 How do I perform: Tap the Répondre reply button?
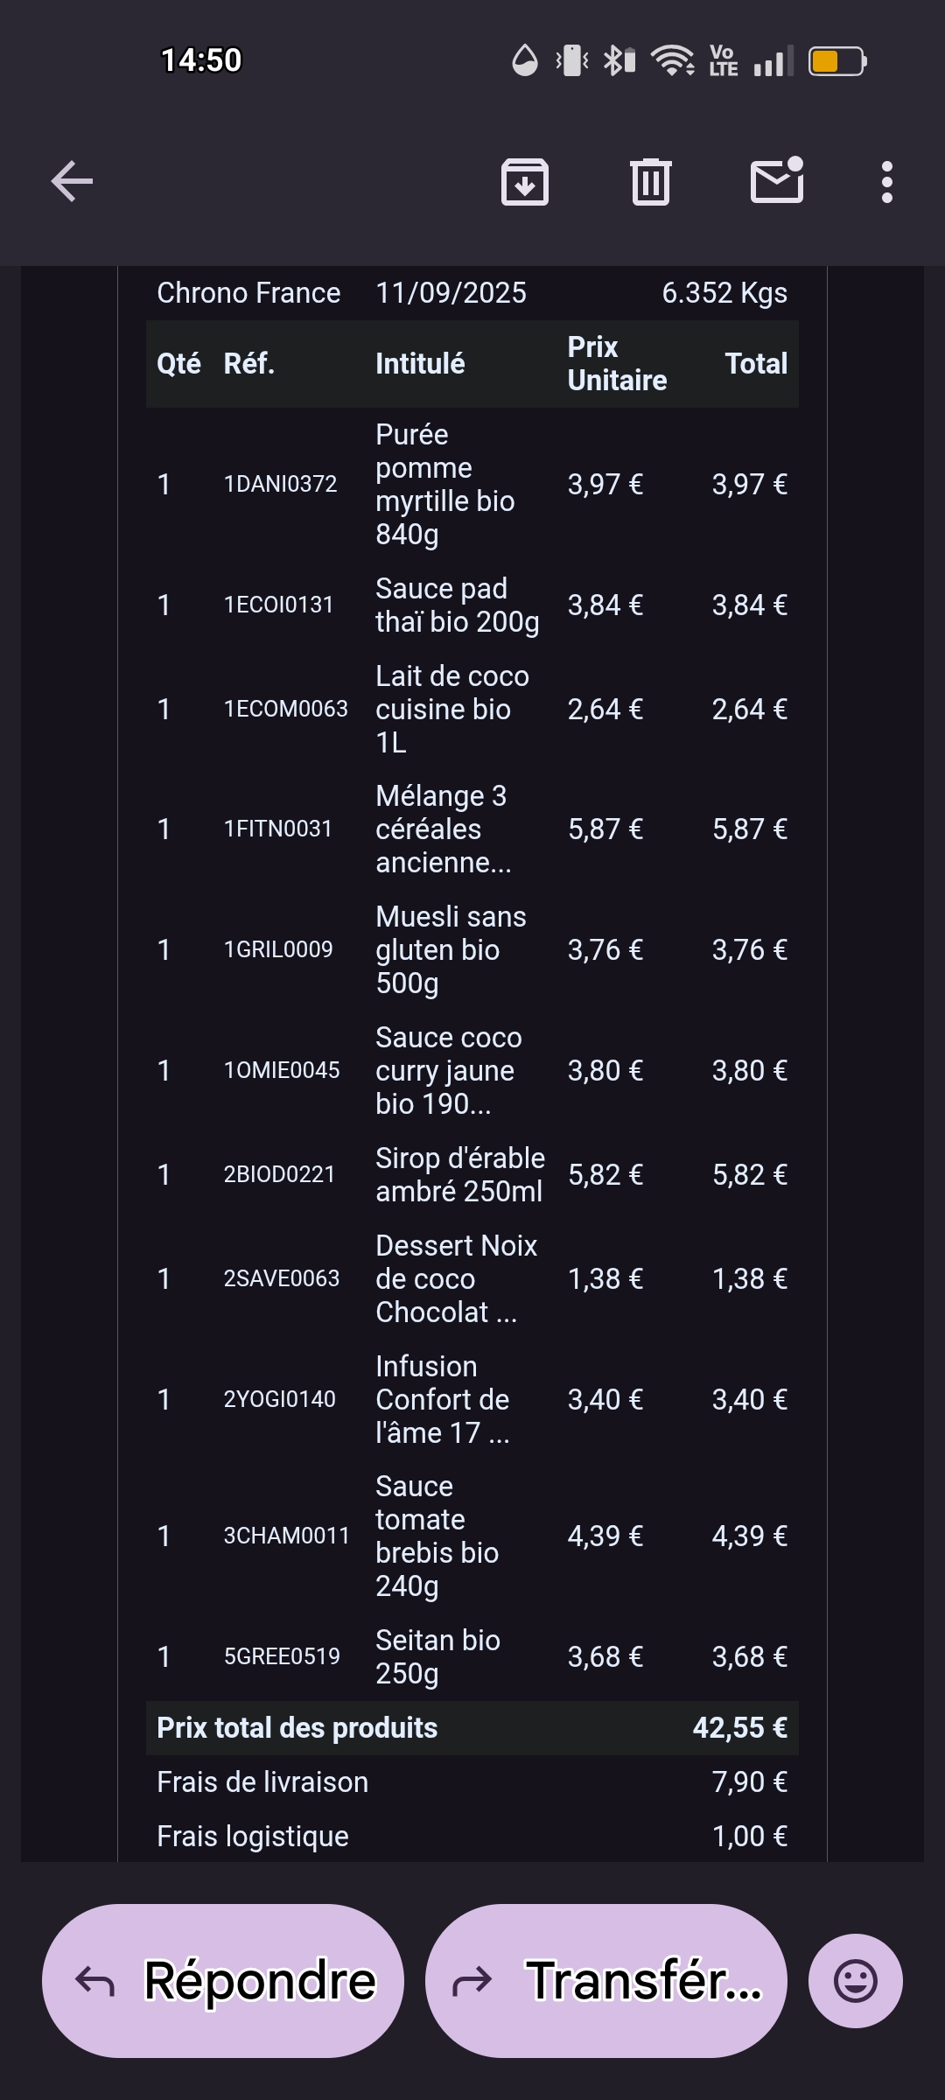pyautogui.click(x=223, y=1981)
